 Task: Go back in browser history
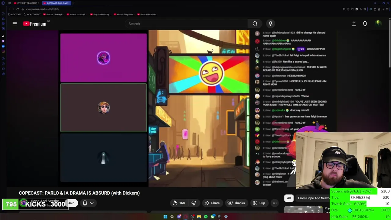[x=9, y=9]
